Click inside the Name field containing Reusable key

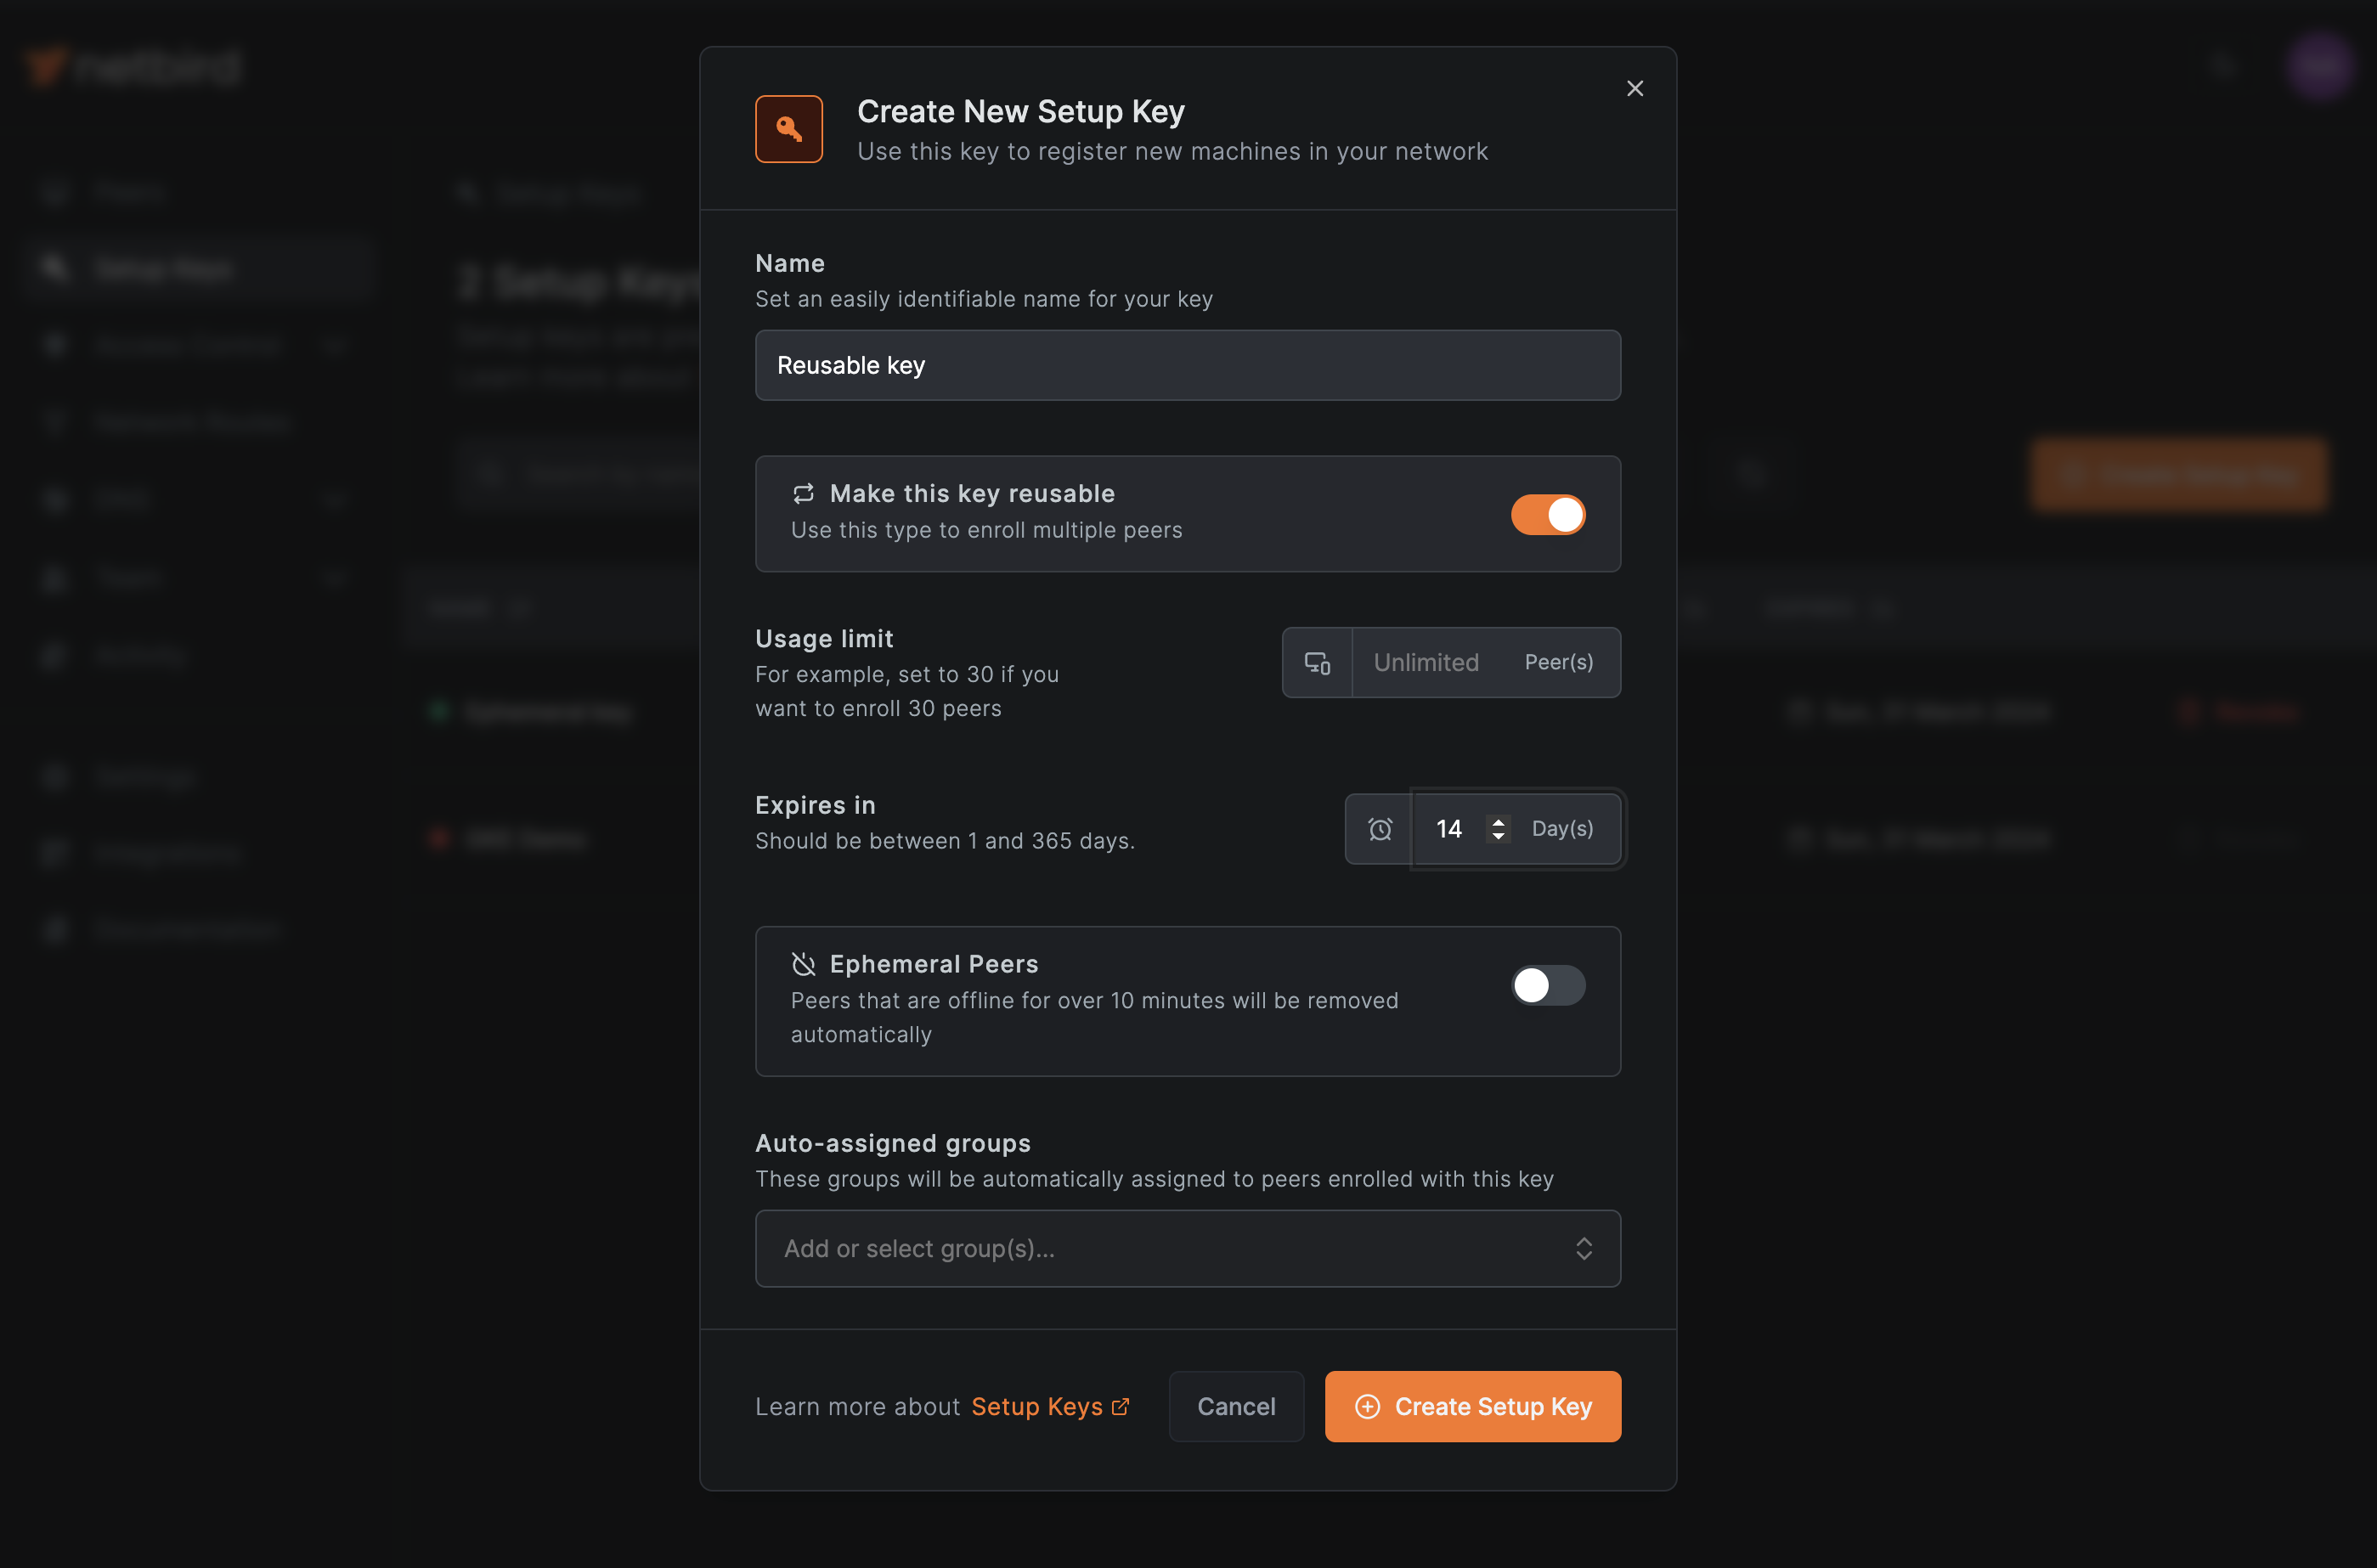[x=1187, y=365]
